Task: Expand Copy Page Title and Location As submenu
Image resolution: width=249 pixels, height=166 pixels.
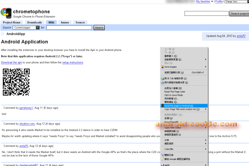Action: click(184, 109)
